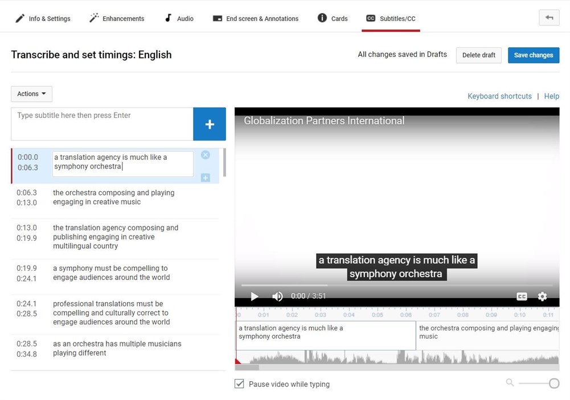The height and width of the screenshot is (400, 570).
Task: Delete the first subtitle line using its X icon
Action: pos(206,155)
